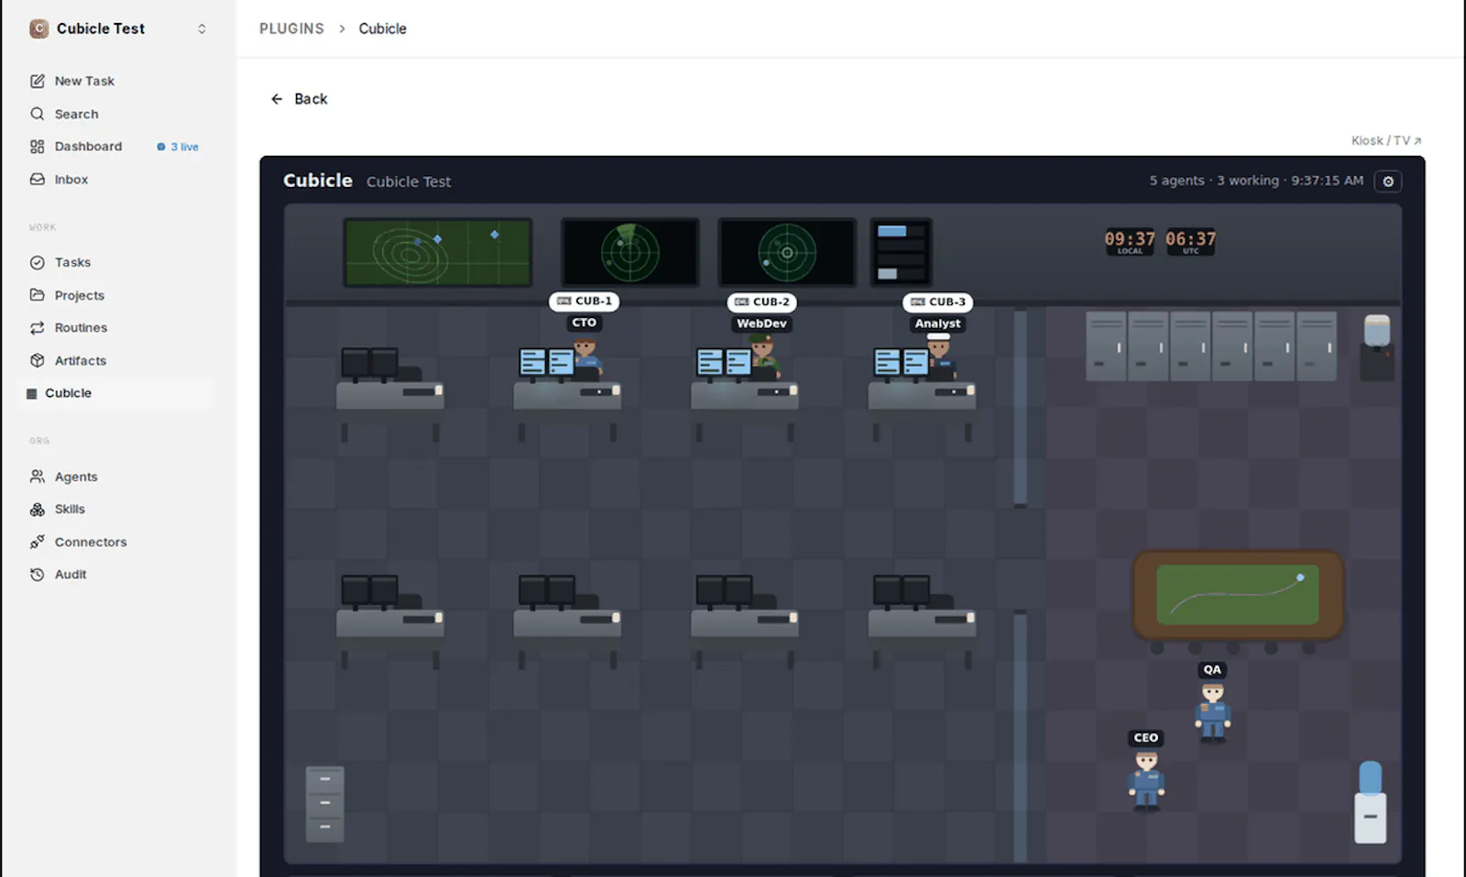Viewport: 1466px width, 877px height.
Task: Select the CTO agent character
Action: [586, 358]
